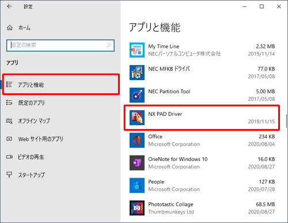
Task: Click the アプリと機能 list icon in sidebar
Action: tap(9, 85)
